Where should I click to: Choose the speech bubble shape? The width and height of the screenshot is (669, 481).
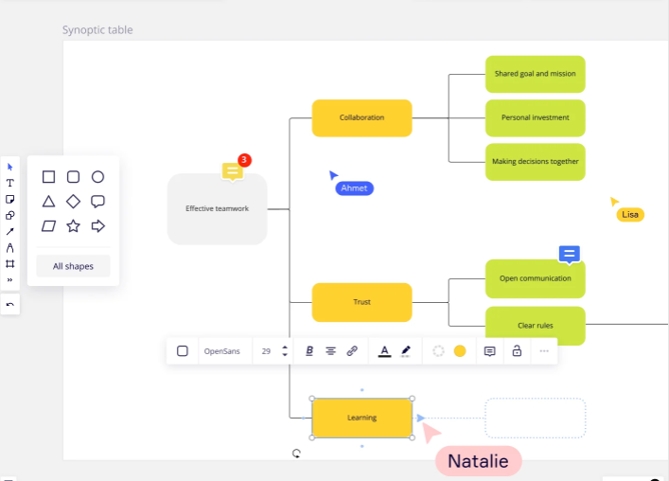(97, 202)
